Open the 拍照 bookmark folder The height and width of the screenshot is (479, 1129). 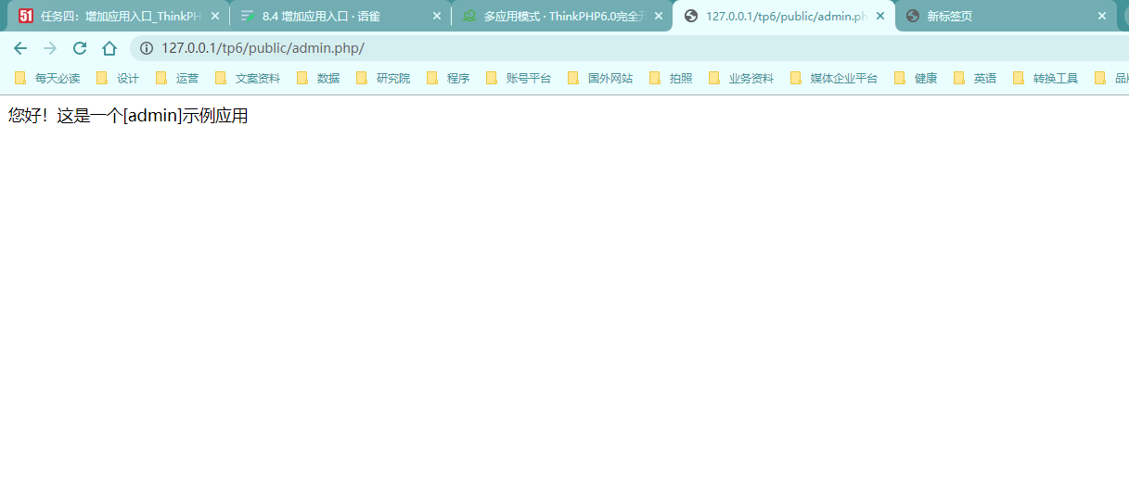[x=671, y=79]
